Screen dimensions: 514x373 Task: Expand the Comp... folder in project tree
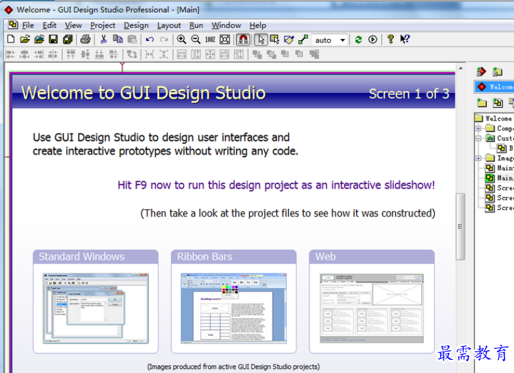[x=478, y=128]
